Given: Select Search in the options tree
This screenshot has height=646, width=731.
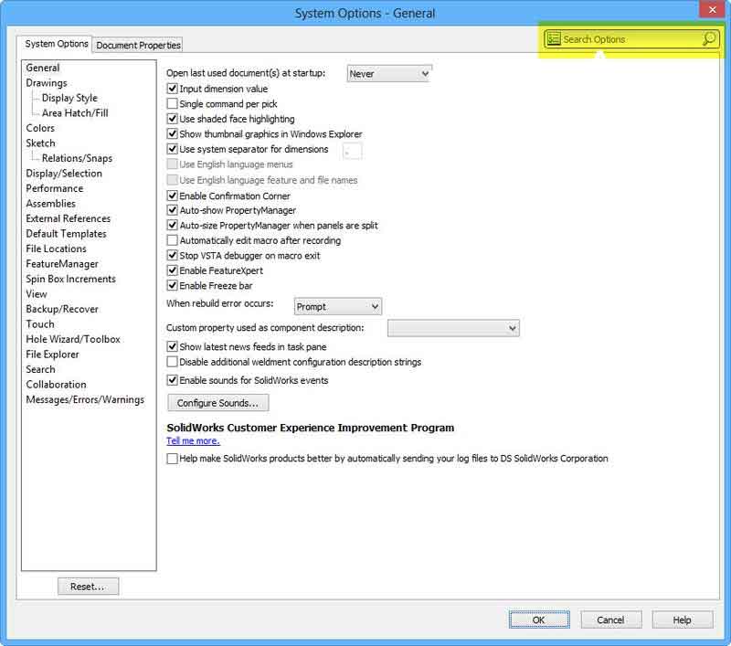Looking at the screenshot, I should (40, 369).
